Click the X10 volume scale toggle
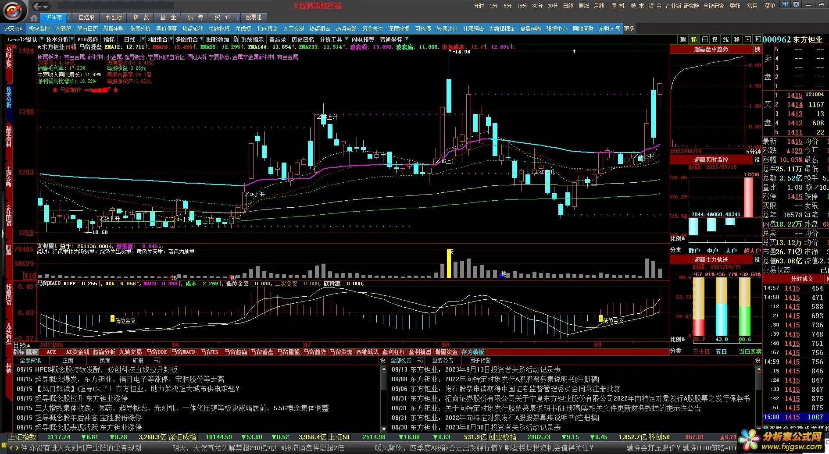 click(30, 276)
